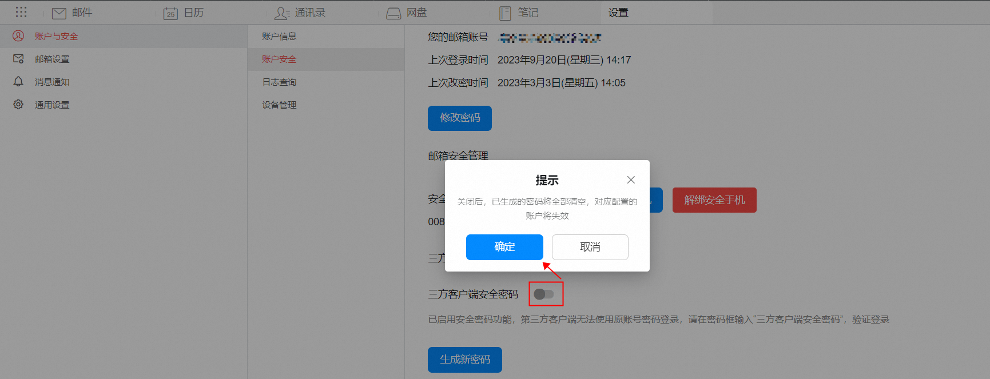This screenshot has height=379, width=990.
Task: Click the Contacts person icon
Action: (281, 13)
